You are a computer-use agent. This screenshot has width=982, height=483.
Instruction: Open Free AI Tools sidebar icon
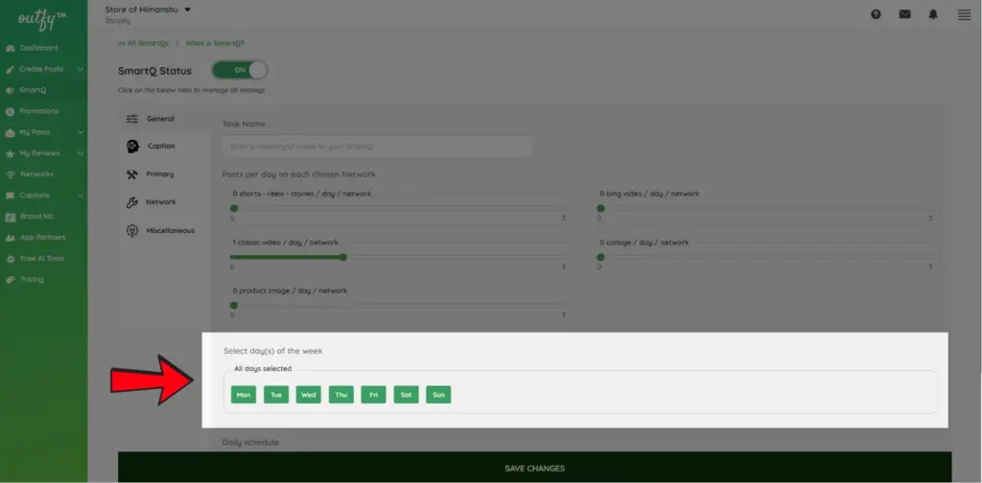tap(11, 259)
